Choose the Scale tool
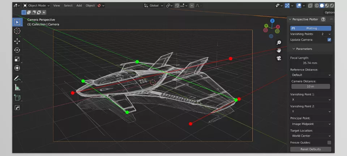The image size is (347, 156). click(17, 59)
